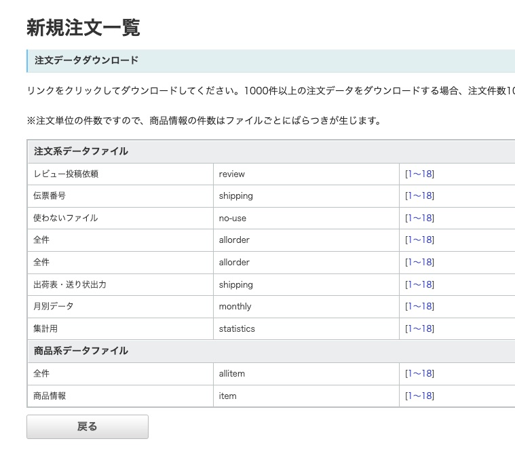Screen dimensions: 515x456
Task: Click the 注文系データファイル table header
Action: pyautogui.click(x=81, y=151)
